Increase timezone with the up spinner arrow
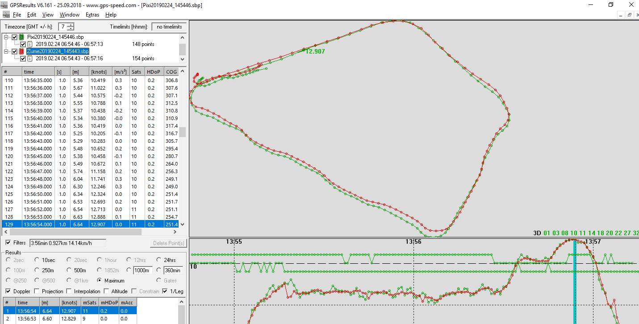The width and height of the screenshot is (639, 324). coord(71,25)
